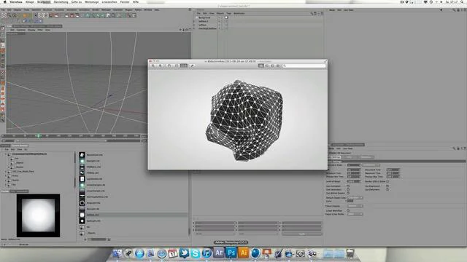This screenshot has width=467, height=262.
Task: Open the Trash in the dock
Action: point(350,253)
